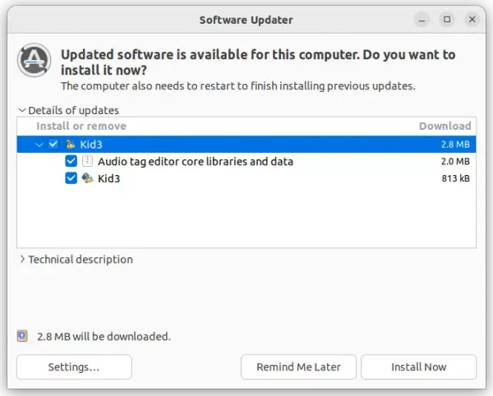This screenshot has height=396, width=493.
Task: Uncheck the child Kid3 package checkbox
Action: click(x=71, y=178)
